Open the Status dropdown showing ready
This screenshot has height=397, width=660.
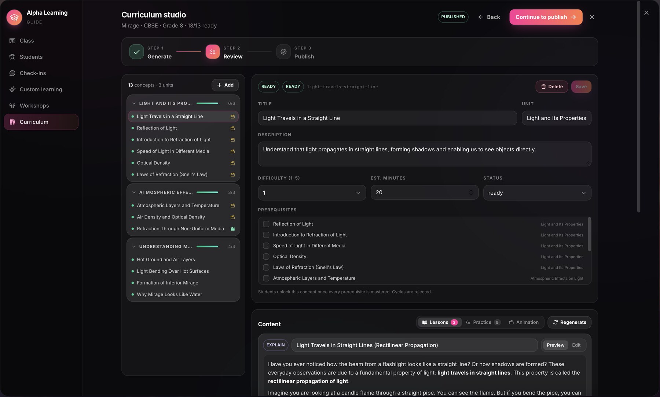[537, 193]
